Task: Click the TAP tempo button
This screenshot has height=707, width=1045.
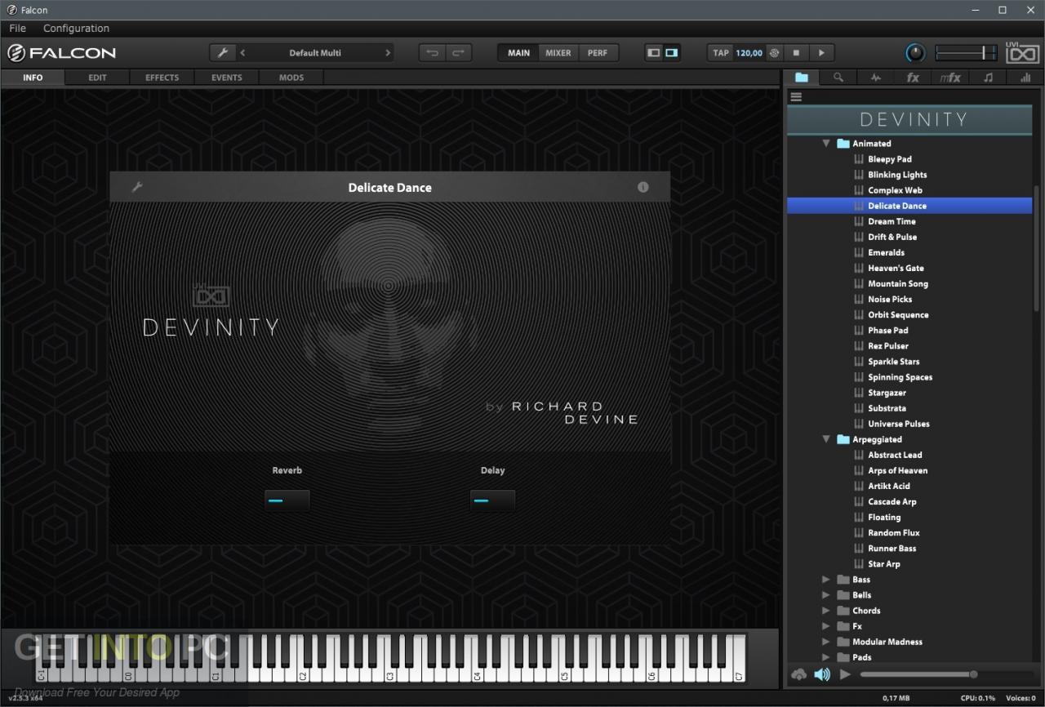Action: [721, 53]
